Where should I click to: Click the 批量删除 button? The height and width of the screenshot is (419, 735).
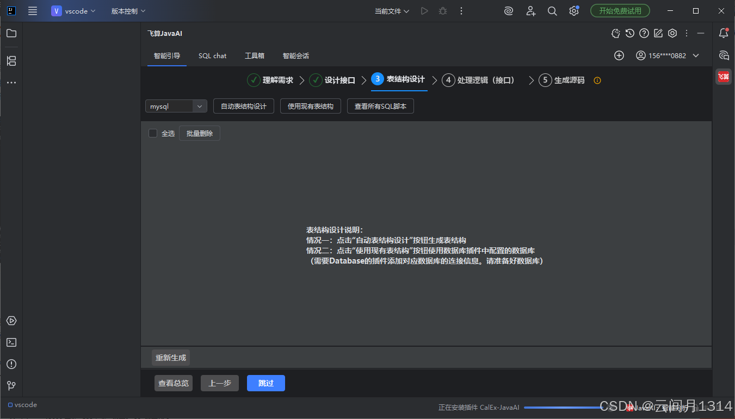(200, 133)
